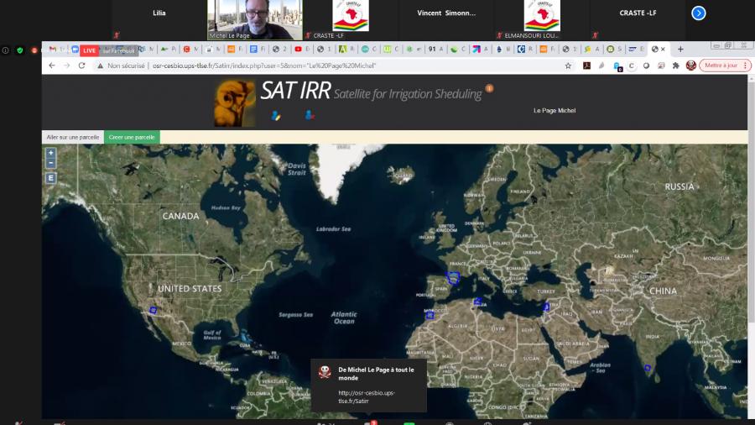This screenshot has width=755, height=425.
Task: Switch to the Gmail tab
Action: tap(53, 50)
